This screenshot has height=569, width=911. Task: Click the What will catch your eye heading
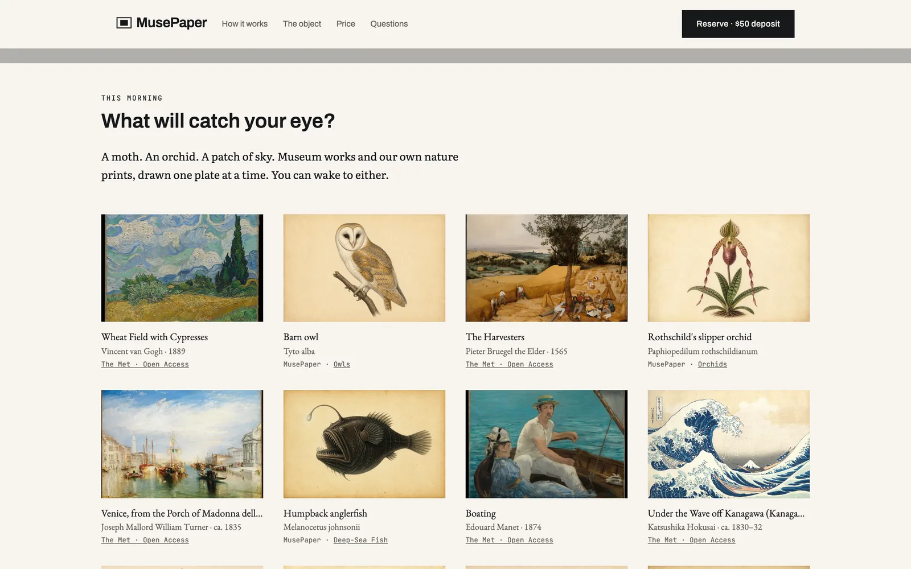218,121
